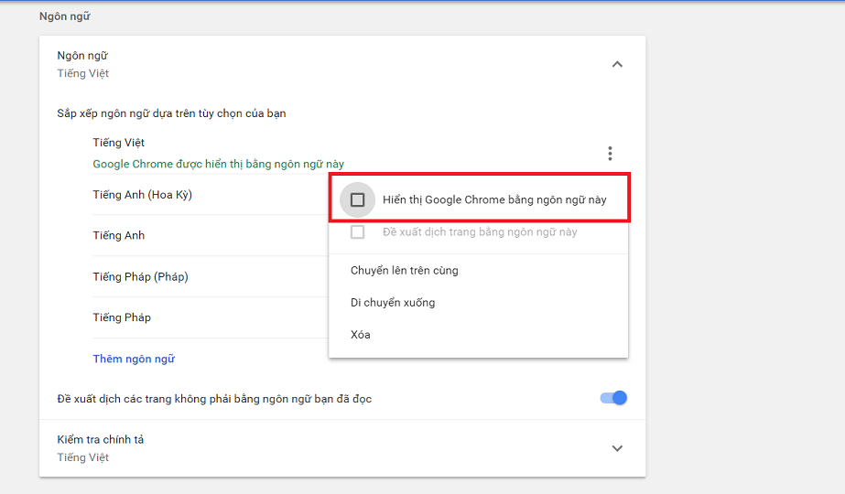Tick 'Đề xuất dịch trang bằng ngôn ngữ này' checkbox
Screen dimensions: 845x494
pos(357,232)
